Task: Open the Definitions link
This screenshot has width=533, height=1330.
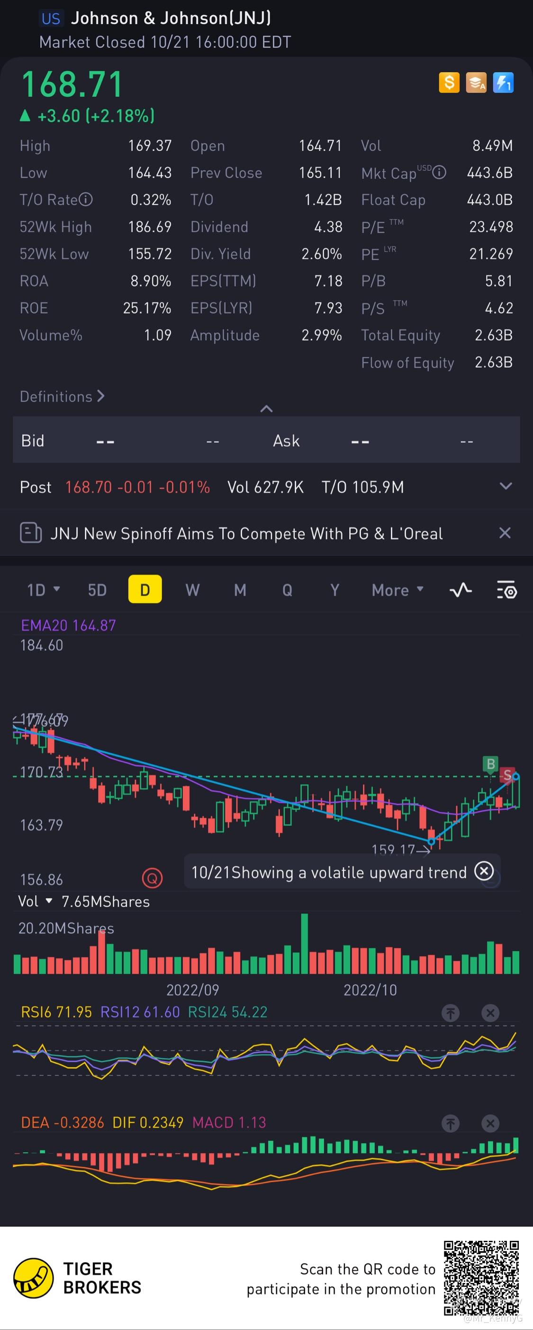Action: tap(62, 397)
